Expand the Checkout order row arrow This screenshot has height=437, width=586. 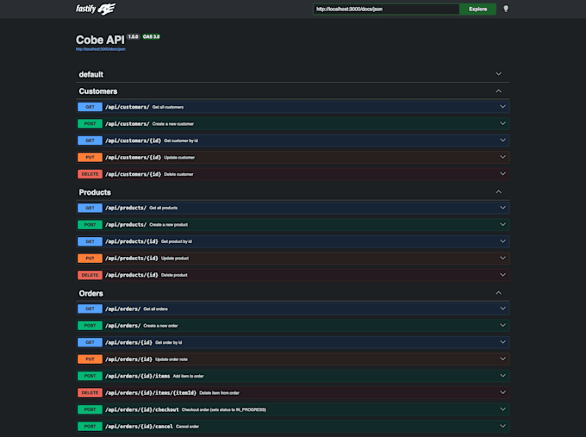pos(502,409)
